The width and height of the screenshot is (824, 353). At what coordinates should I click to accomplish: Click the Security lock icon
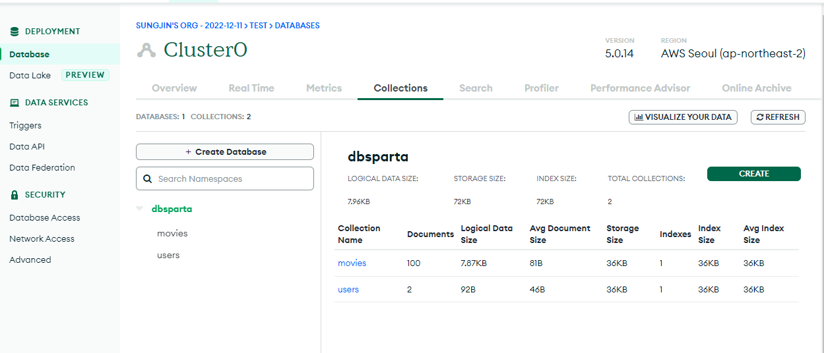point(15,195)
